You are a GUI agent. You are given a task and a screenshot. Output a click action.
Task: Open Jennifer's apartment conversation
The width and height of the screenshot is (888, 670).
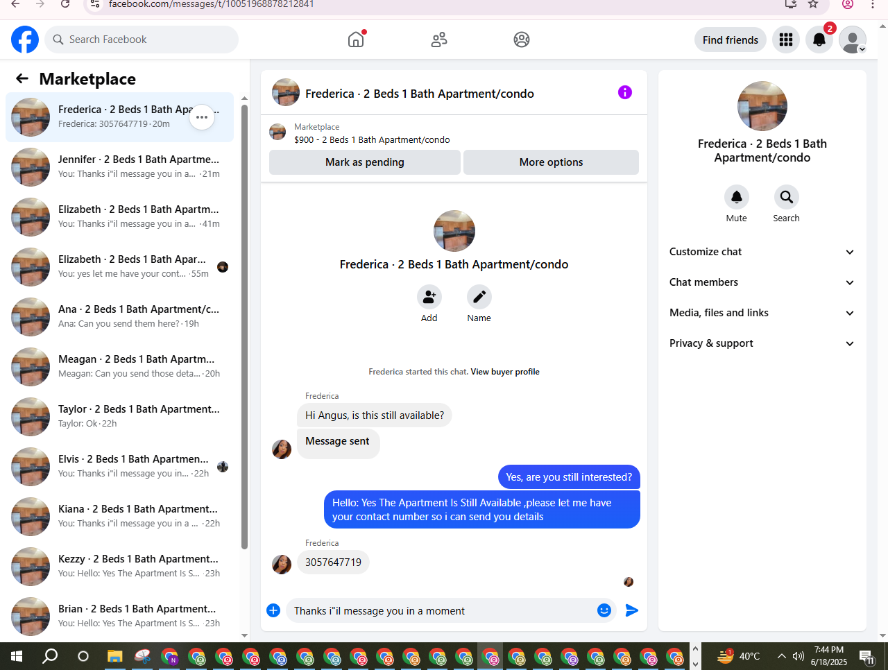[120, 167]
